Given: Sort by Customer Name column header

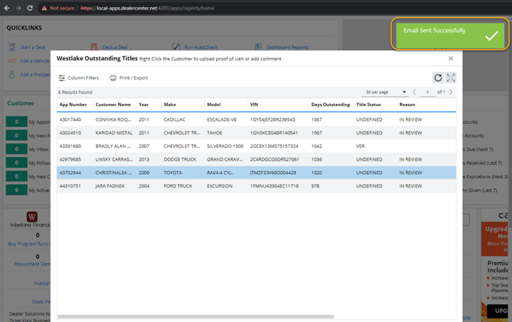Looking at the screenshot, I should coord(113,104).
